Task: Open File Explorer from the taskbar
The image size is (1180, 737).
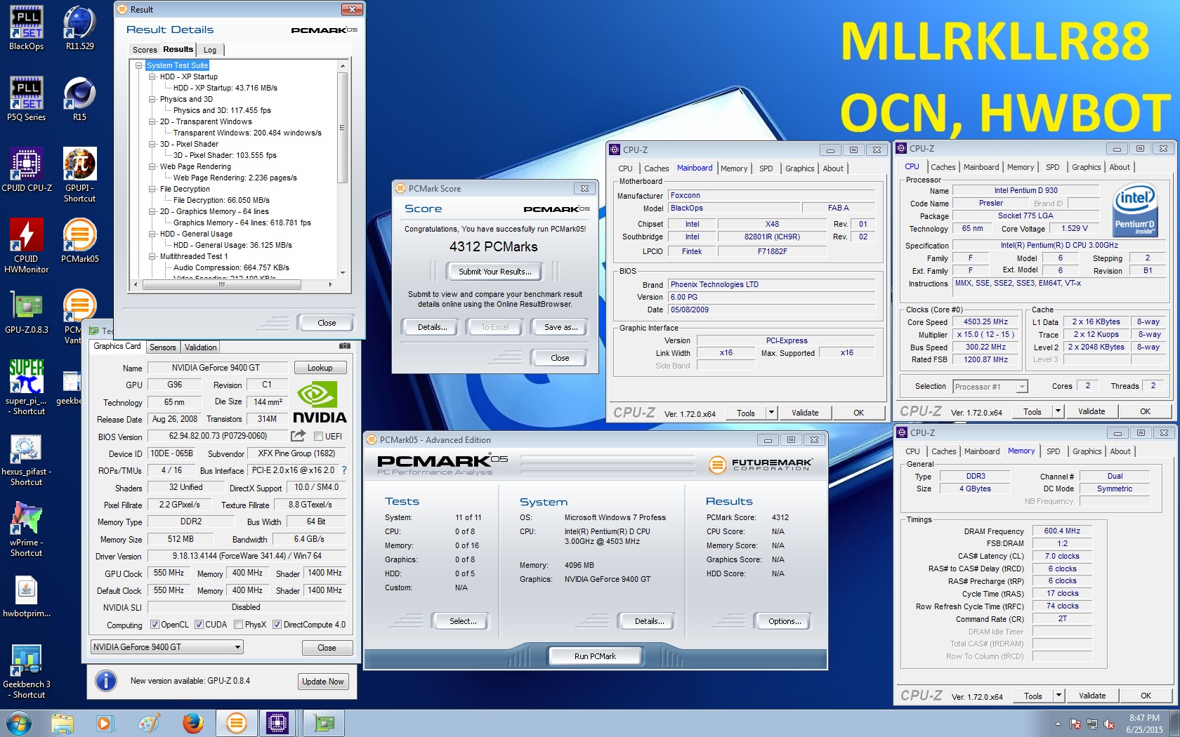Action: (x=63, y=723)
